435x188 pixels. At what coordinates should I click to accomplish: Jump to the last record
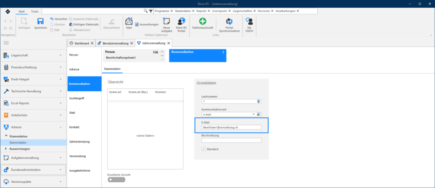pyautogui.click(x=10, y=28)
